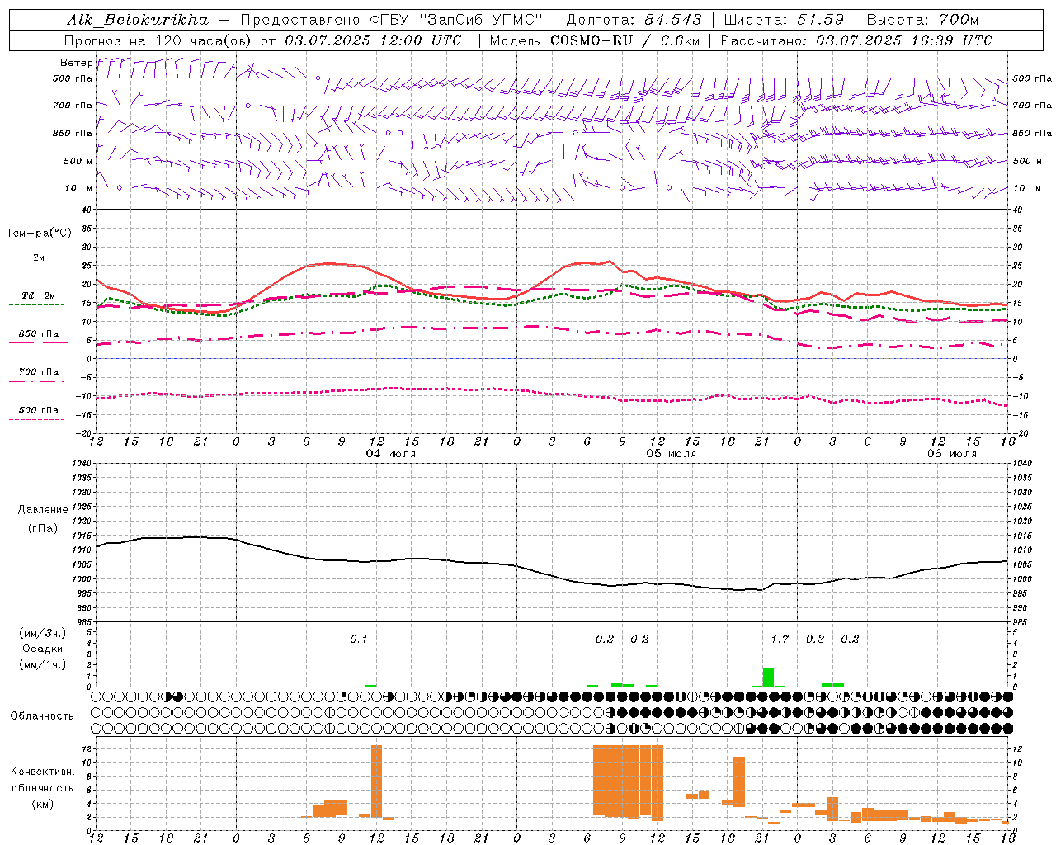
Task: Click the (мм/3ч.) precipitation unit label
Action: pyautogui.click(x=43, y=633)
